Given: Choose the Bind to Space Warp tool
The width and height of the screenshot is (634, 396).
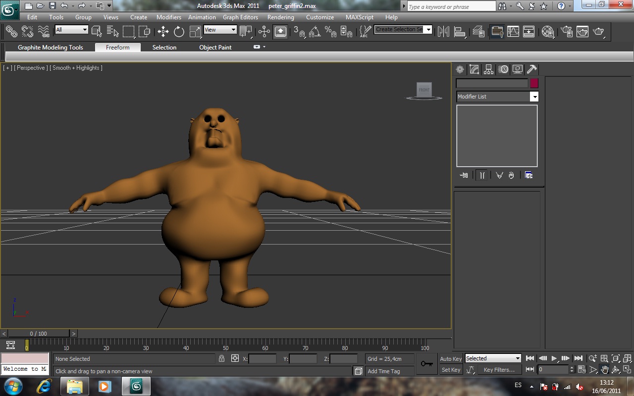Looking at the screenshot, I should point(44,31).
